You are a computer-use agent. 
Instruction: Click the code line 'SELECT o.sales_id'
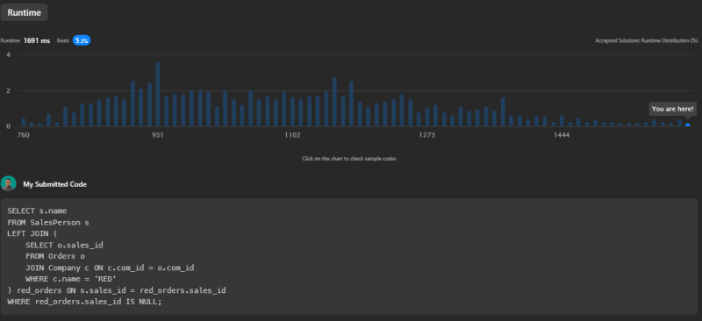pos(64,246)
